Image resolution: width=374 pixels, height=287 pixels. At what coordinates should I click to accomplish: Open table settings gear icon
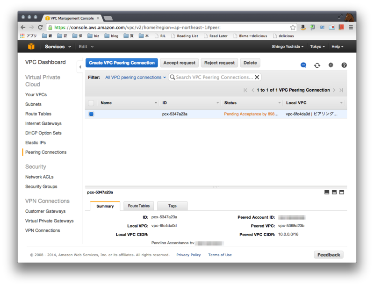[x=331, y=65]
